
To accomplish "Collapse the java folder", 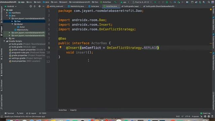I will point(7,16).
